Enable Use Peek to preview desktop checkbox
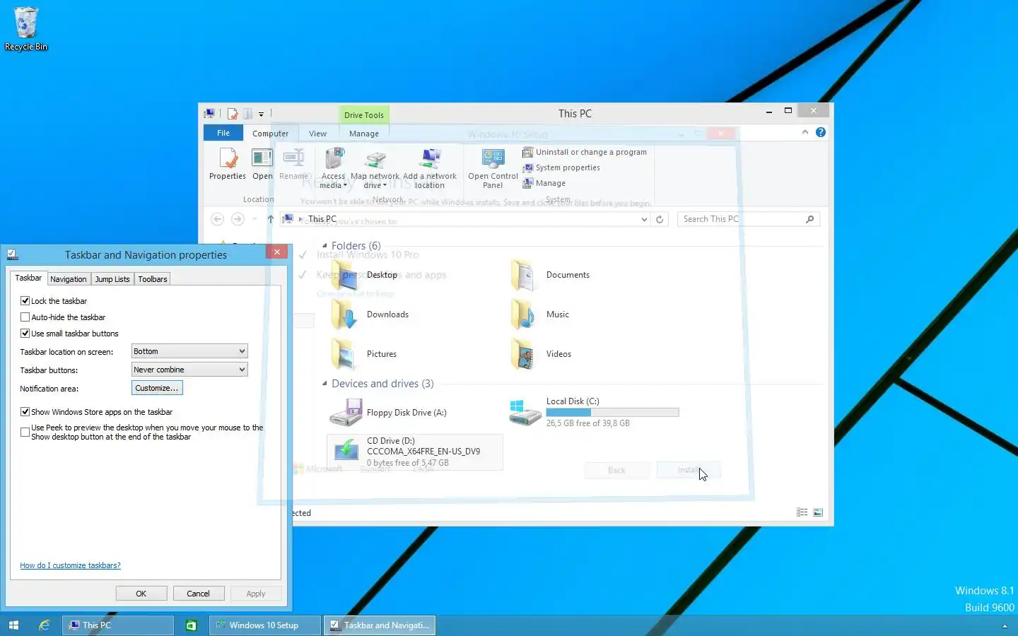Viewport: 1018px width, 636px height. (x=25, y=432)
